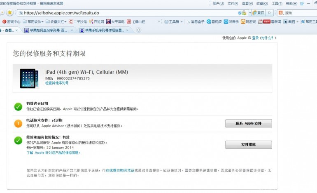Click the 为什么? link
This screenshot has width=317, height=193.
click(x=268, y=38)
